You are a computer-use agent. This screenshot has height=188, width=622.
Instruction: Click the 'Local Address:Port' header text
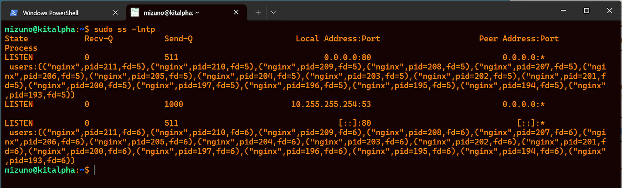[x=338, y=39]
